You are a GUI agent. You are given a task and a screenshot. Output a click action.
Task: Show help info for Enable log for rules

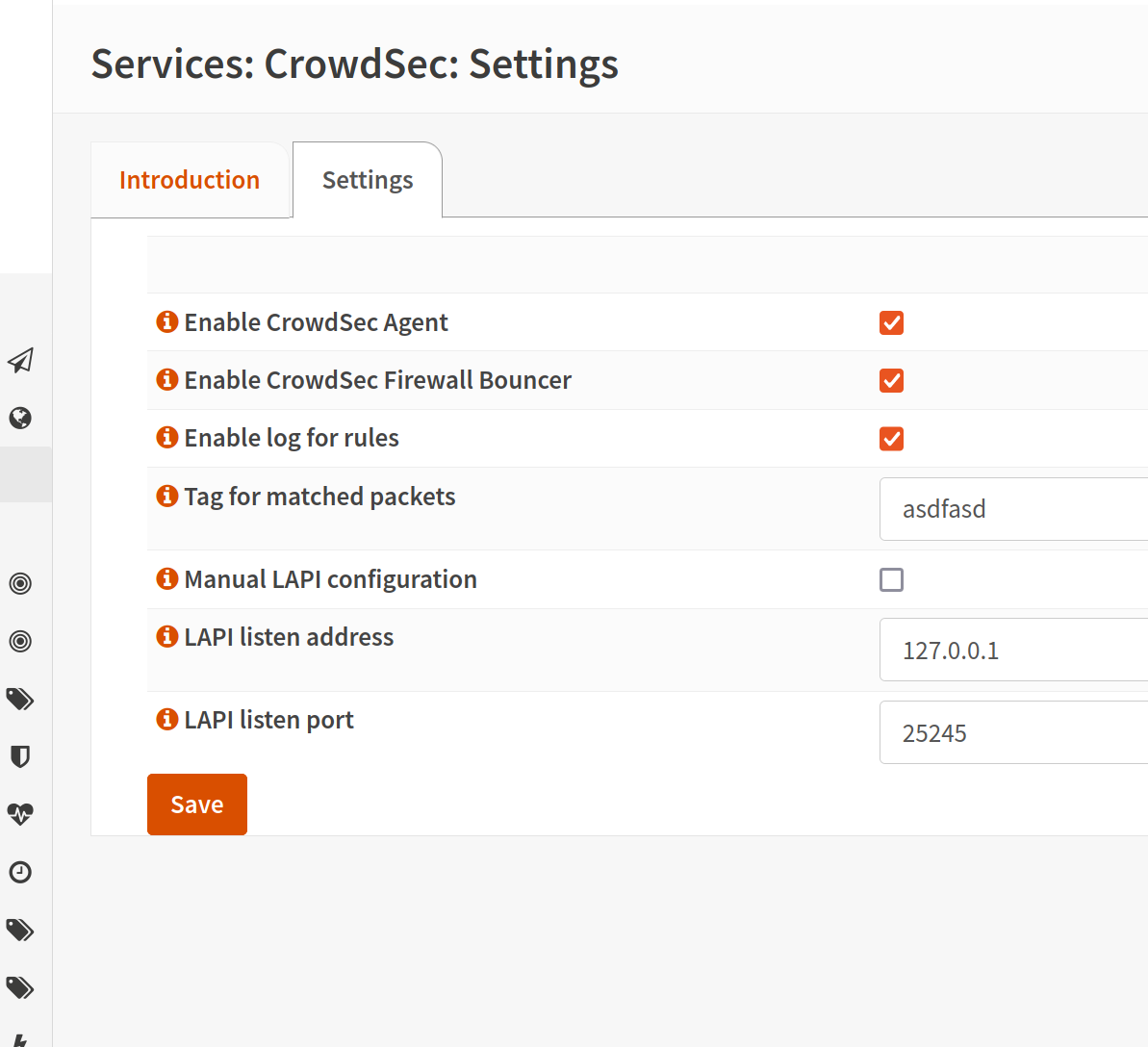coord(166,437)
